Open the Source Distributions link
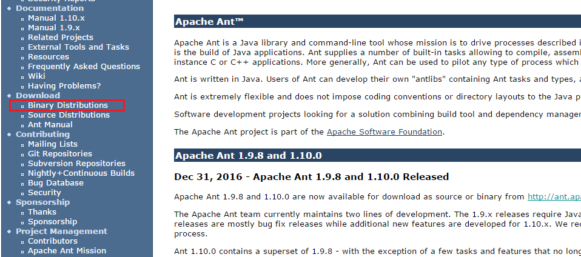Screen dimensions: 581x257 point(69,115)
